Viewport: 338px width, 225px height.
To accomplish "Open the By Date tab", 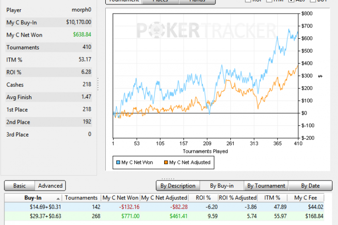I will point(310,186).
